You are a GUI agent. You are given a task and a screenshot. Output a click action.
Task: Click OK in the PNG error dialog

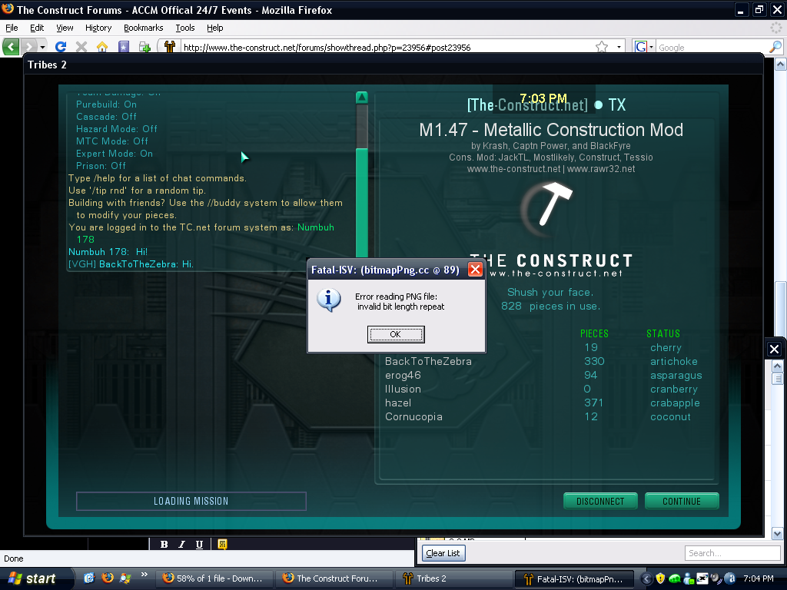[x=396, y=334]
